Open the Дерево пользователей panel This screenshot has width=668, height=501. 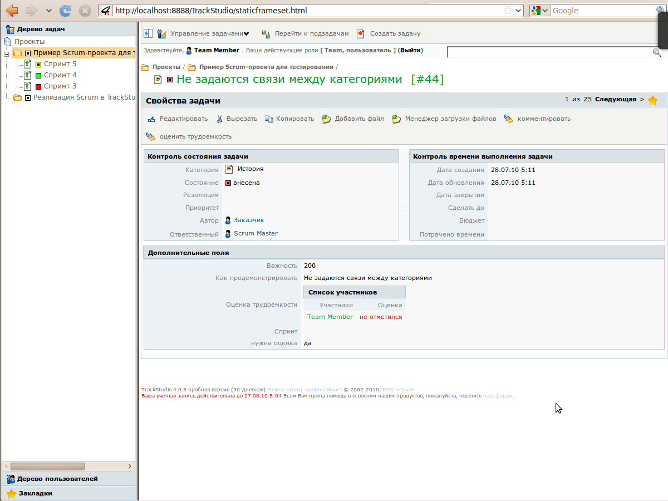57,479
